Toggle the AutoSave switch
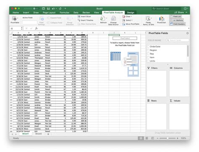This screenshot has height=152, width=199. click(36, 8)
